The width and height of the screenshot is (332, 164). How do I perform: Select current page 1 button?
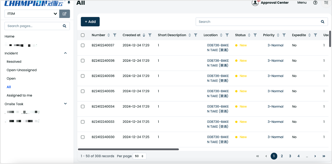point(274,156)
